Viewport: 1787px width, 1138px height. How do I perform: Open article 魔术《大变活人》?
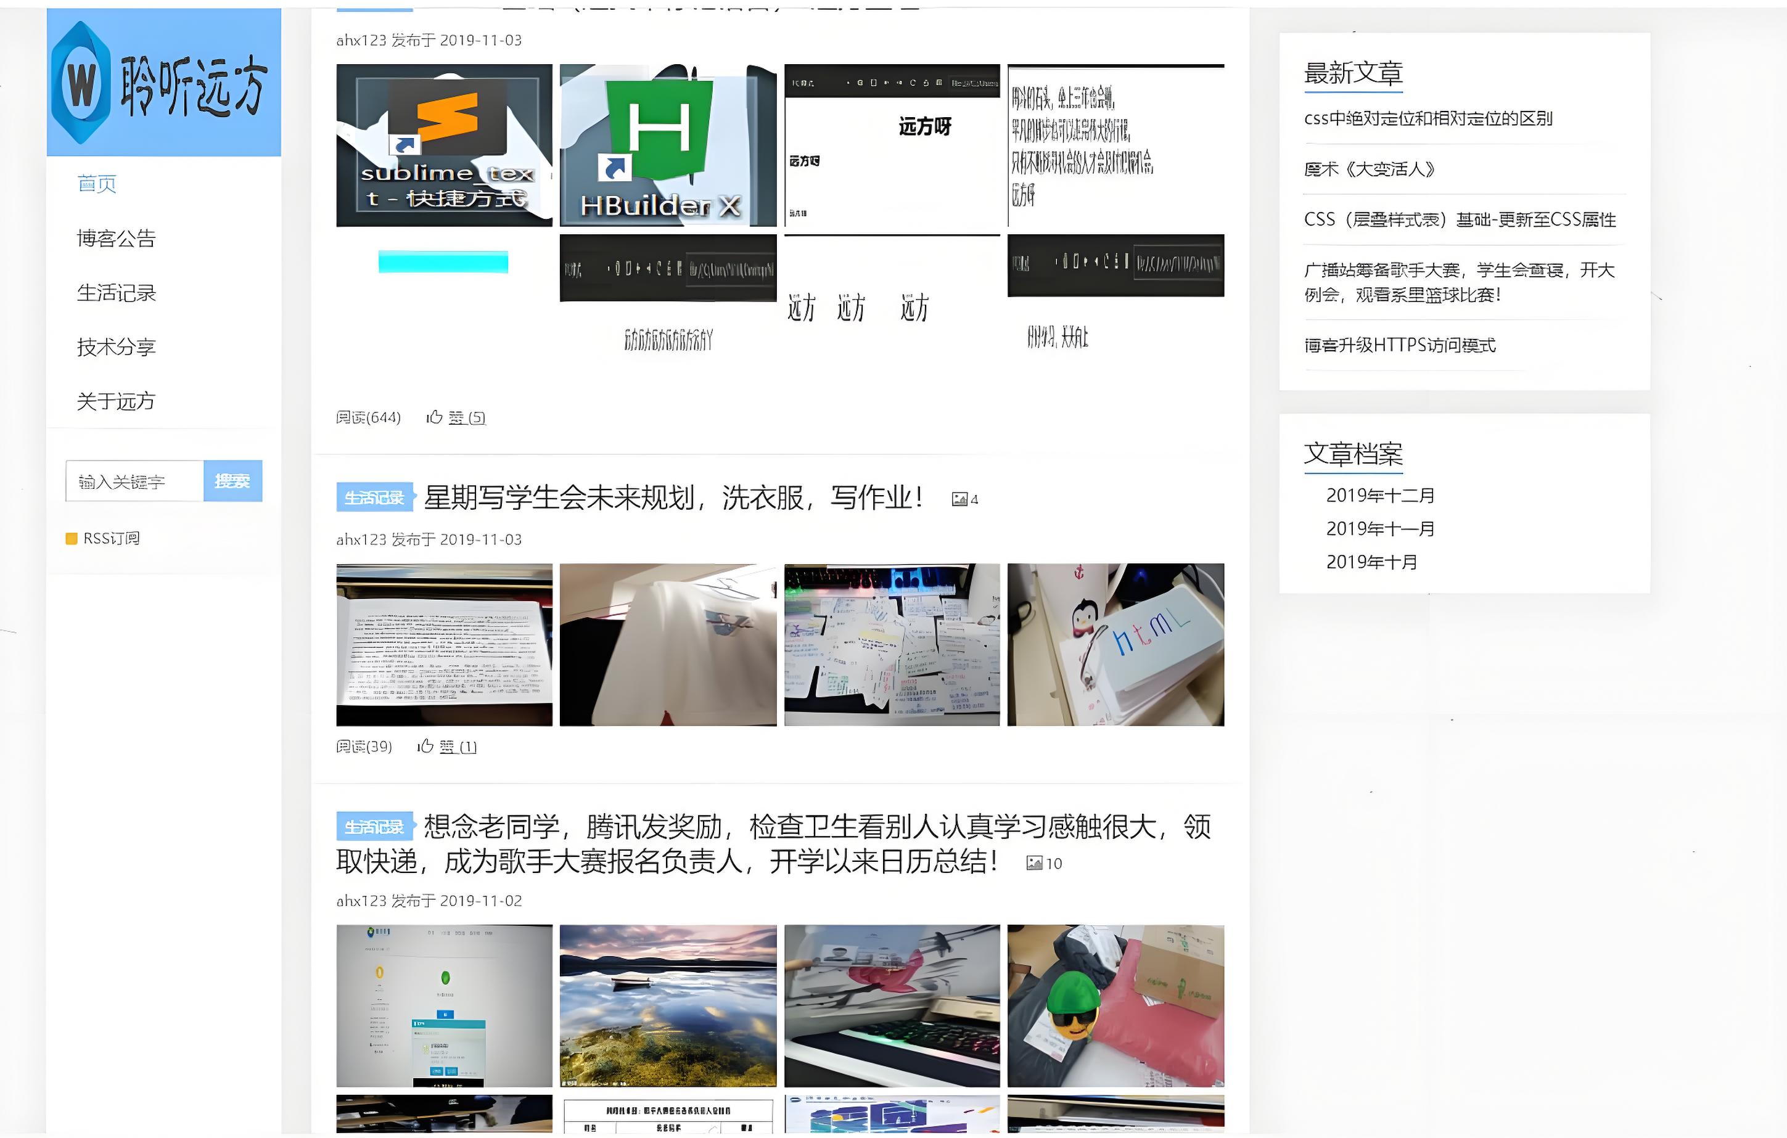click(x=1369, y=169)
